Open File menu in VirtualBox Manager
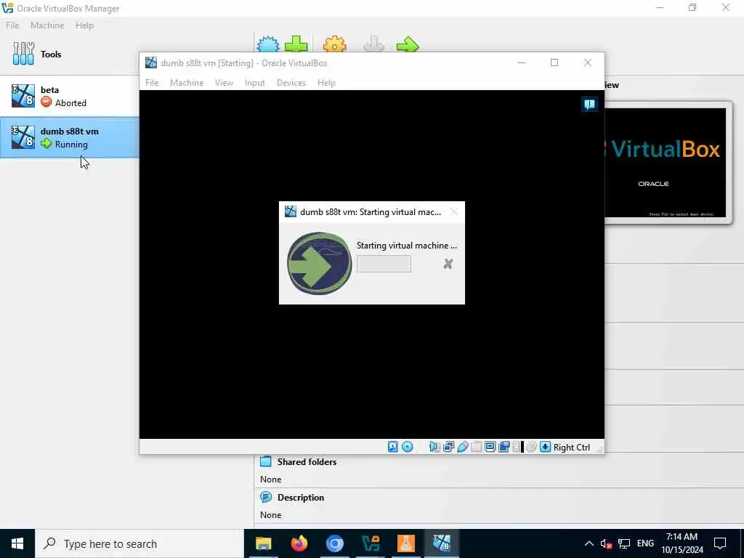This screenshot has height=558, width=744. coord(12,25)
